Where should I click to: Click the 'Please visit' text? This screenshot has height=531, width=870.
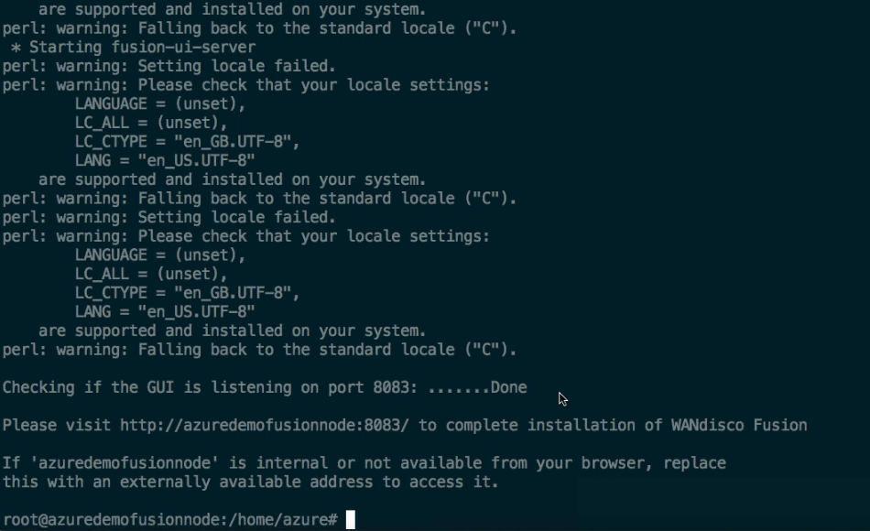pyautogui.click(x=57, y=425)
